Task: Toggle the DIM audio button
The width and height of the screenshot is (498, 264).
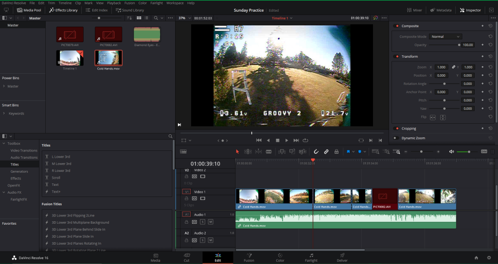Action: click(x=484, y=151)
